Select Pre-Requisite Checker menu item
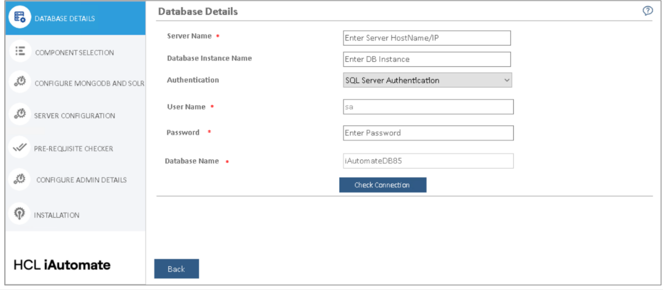 point(74,149)
